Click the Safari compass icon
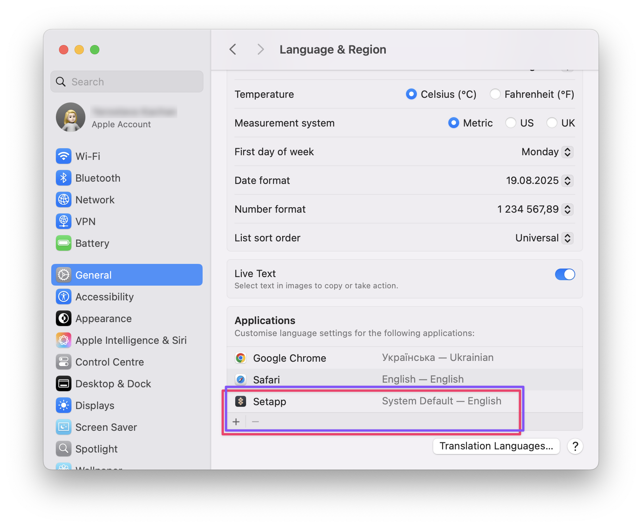 point(241,380)
